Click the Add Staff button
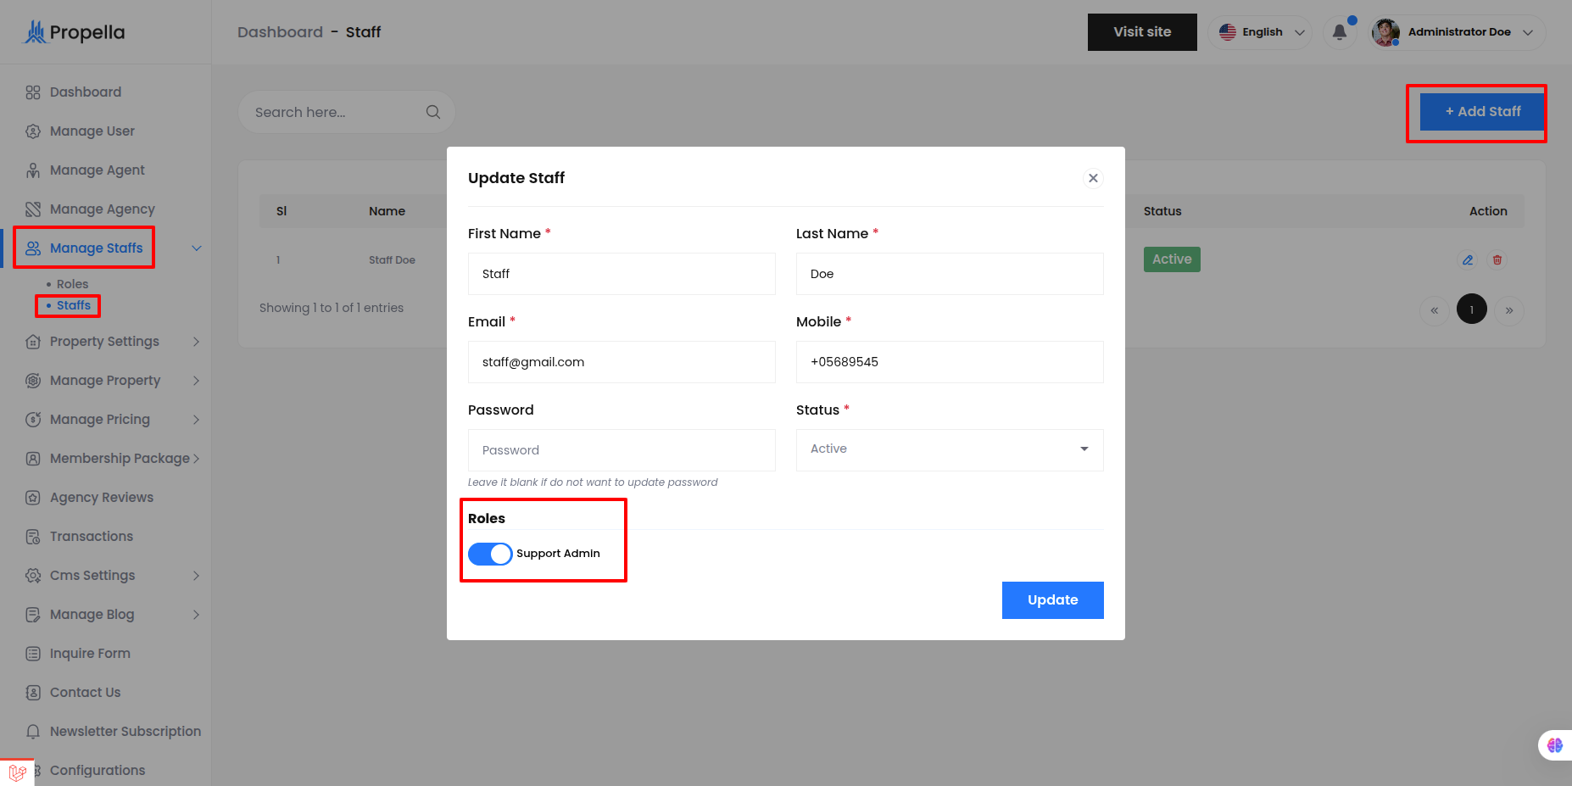1572x786 pixels. point(1482,112)
